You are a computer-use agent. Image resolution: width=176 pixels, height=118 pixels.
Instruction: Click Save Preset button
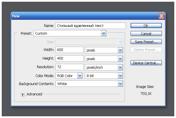[x=146, y=42]
